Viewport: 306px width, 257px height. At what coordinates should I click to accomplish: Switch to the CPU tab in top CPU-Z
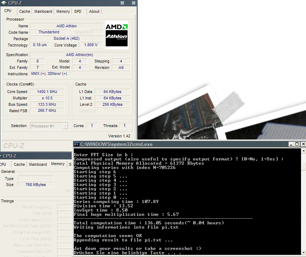point(8,11)
